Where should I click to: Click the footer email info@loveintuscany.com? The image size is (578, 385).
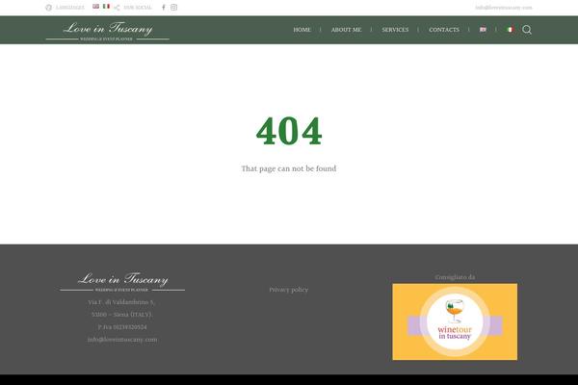[x=122, y=340]
